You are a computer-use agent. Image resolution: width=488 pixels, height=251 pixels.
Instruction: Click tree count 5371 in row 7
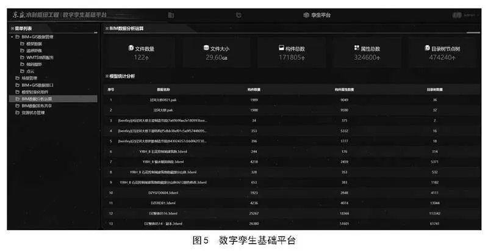point(435,162)
